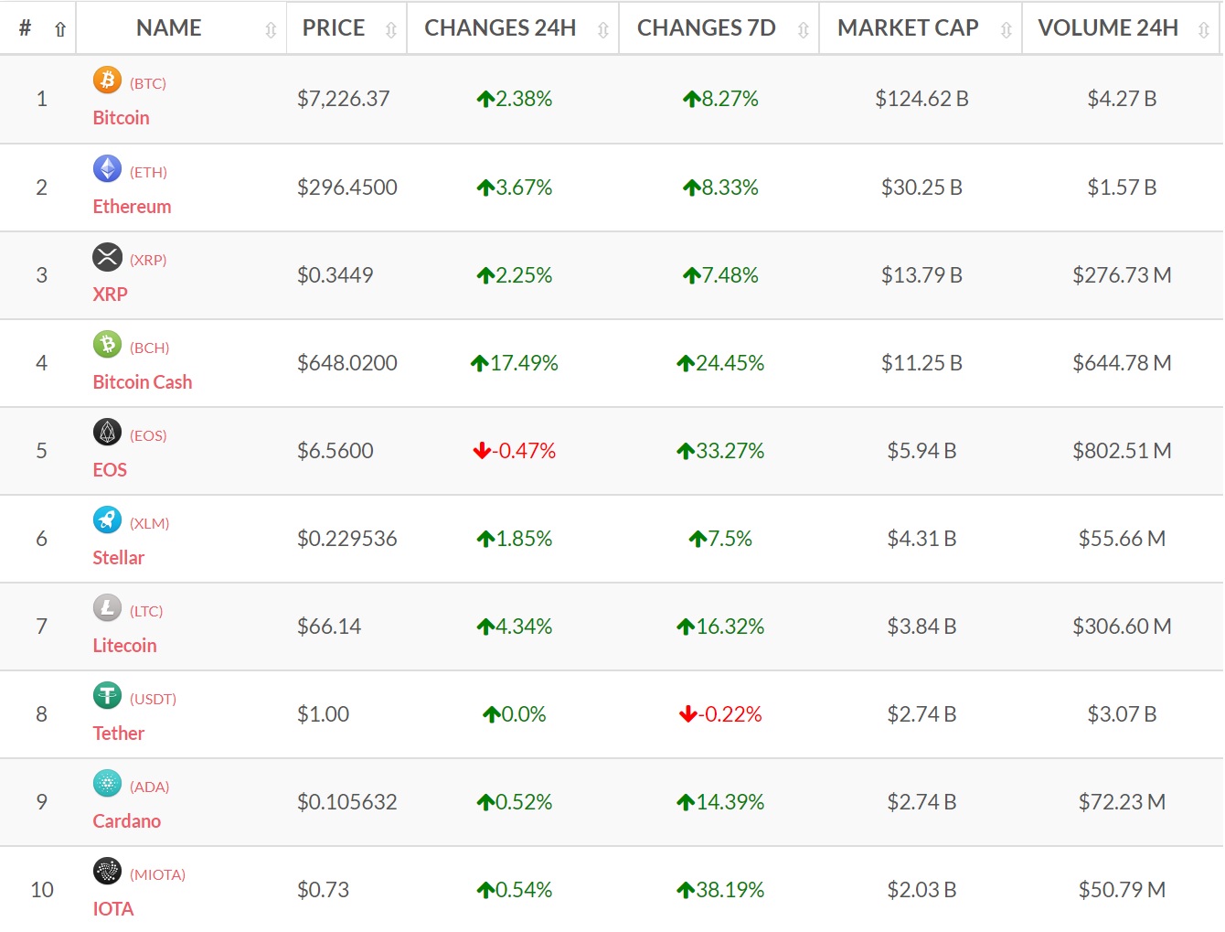1225x932 pixels.
Task: Open the Cardano coin page link
Action: (x=127, y=821)
